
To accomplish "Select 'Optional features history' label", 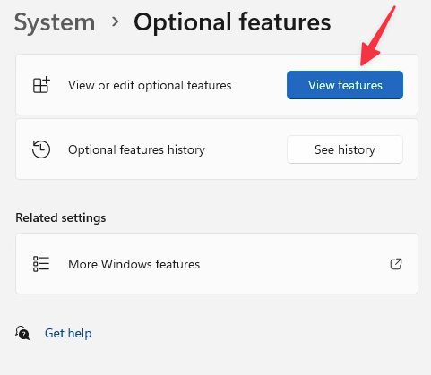I will 136,149.
